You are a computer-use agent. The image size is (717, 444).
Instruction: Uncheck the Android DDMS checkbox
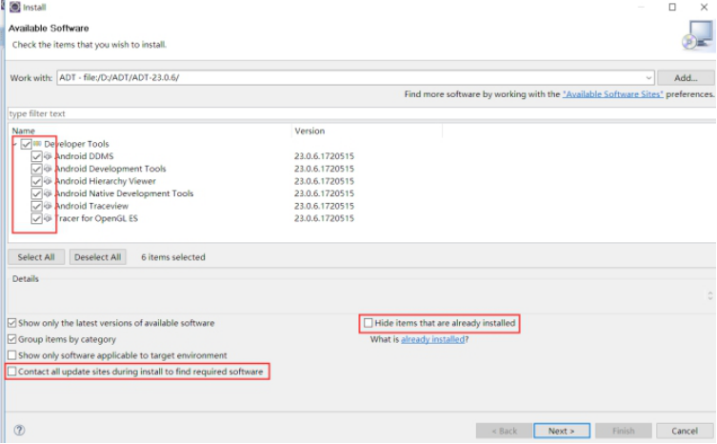pos(36,156)
